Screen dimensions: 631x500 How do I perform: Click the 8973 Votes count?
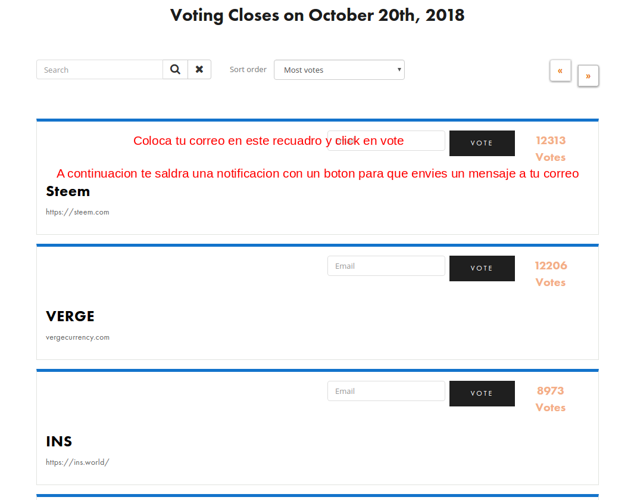pos(551,399)
